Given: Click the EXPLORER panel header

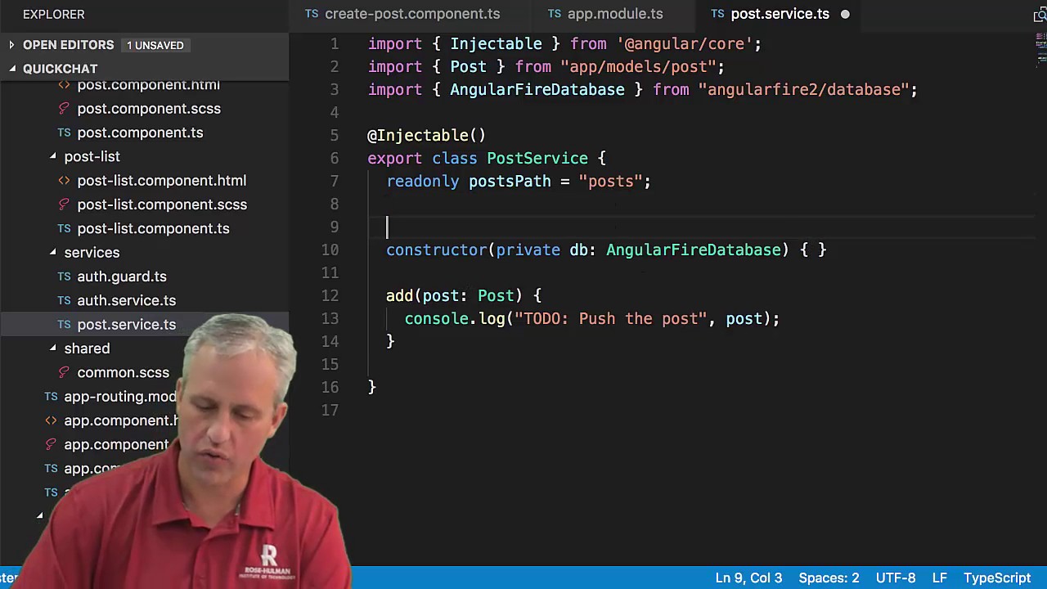Looking at the screenshot, I should (53, 14).
